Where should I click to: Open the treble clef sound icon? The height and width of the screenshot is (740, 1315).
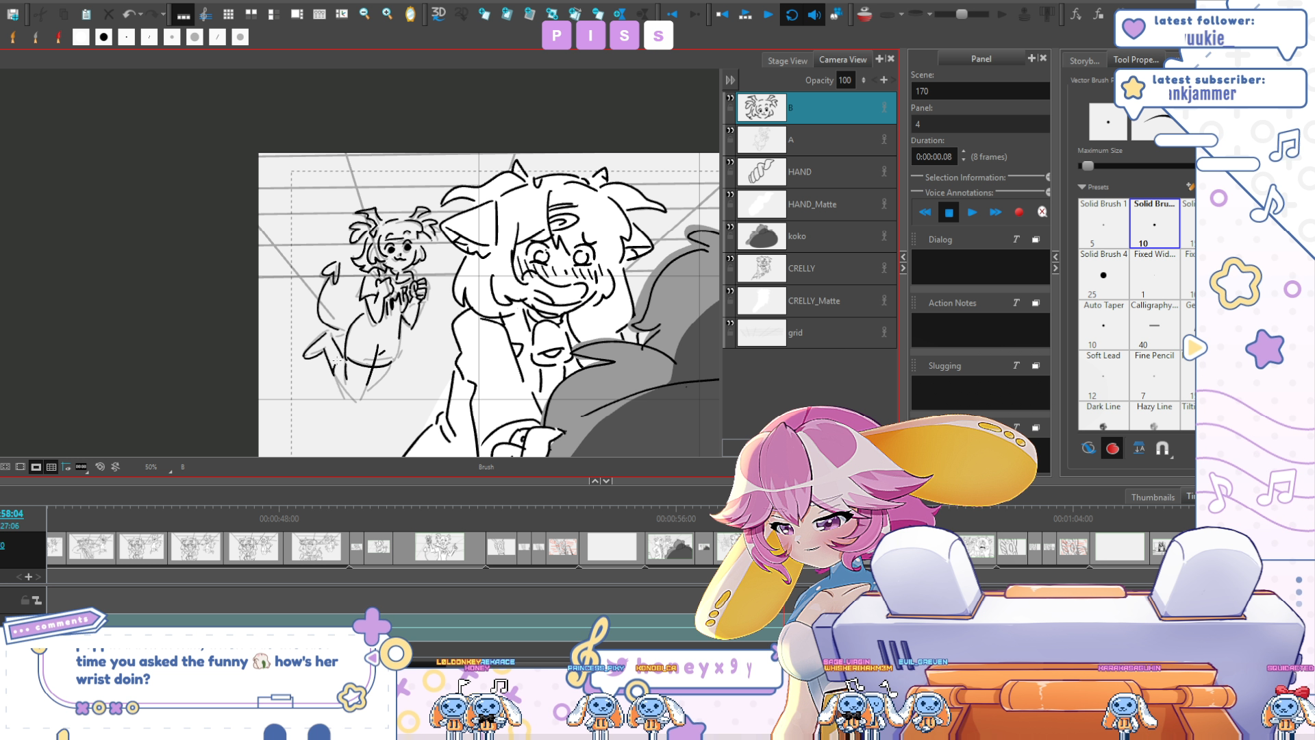click(205, 14)
